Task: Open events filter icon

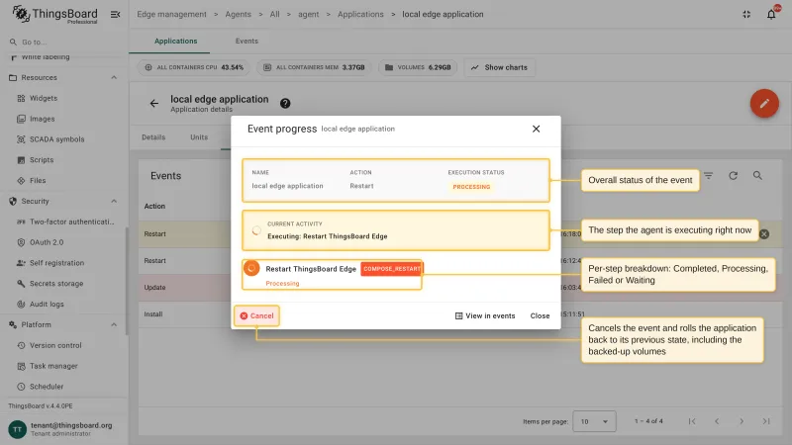Action: 708,176
